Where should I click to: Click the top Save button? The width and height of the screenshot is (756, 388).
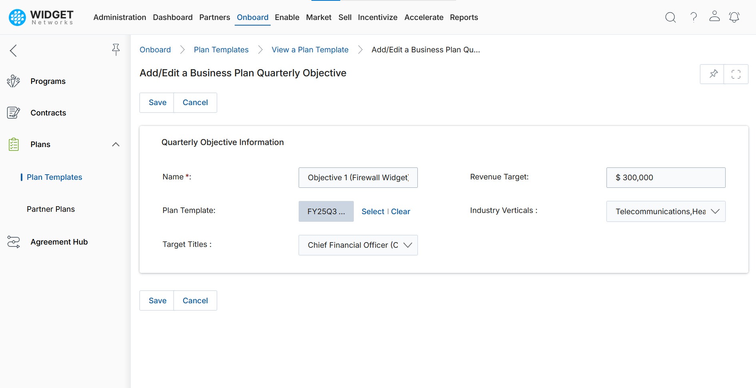click(157, 103)
